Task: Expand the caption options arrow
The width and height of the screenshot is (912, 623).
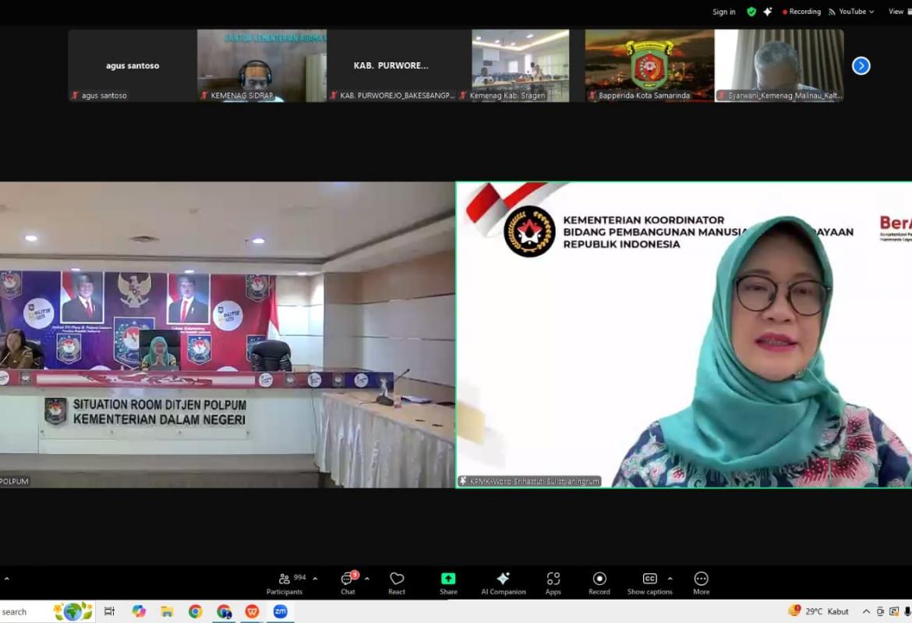Action: [670, 579]
